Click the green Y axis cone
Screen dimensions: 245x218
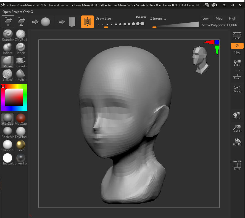click(x=217, y=50)
